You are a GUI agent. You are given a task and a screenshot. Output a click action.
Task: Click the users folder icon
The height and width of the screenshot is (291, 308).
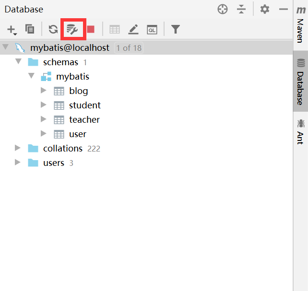(33, 163)
